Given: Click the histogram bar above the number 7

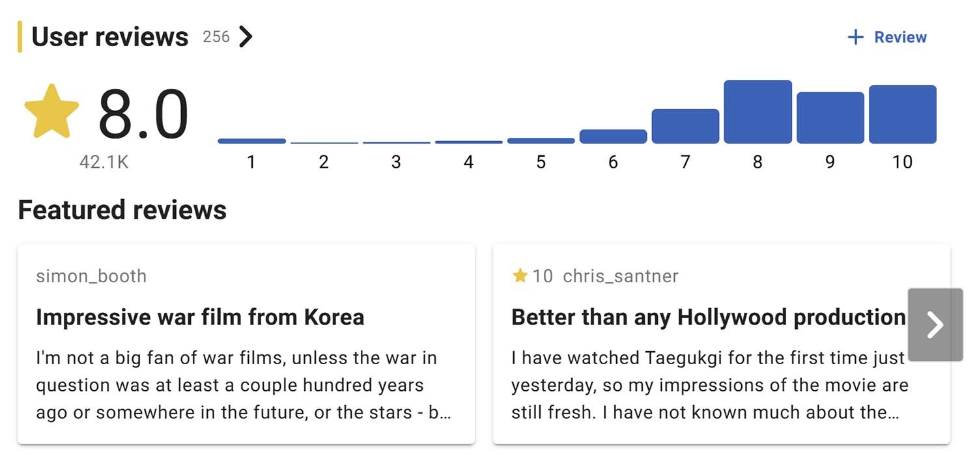Looking at the screenshot, I should coord(685,127).
